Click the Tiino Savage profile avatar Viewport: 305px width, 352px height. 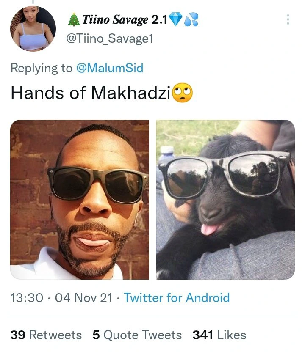click(x=33, y=28)
